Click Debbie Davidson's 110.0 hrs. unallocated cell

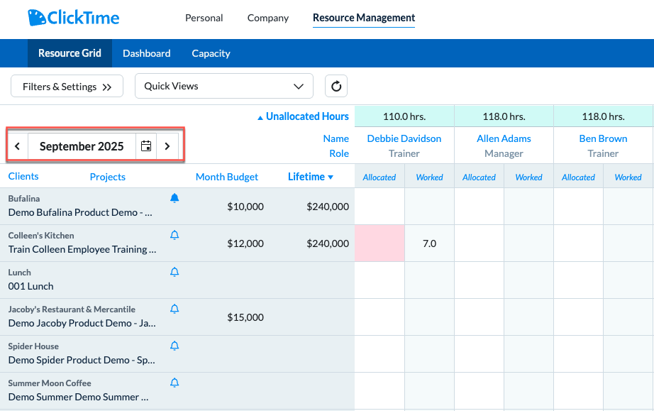click(x=404, y=116)
